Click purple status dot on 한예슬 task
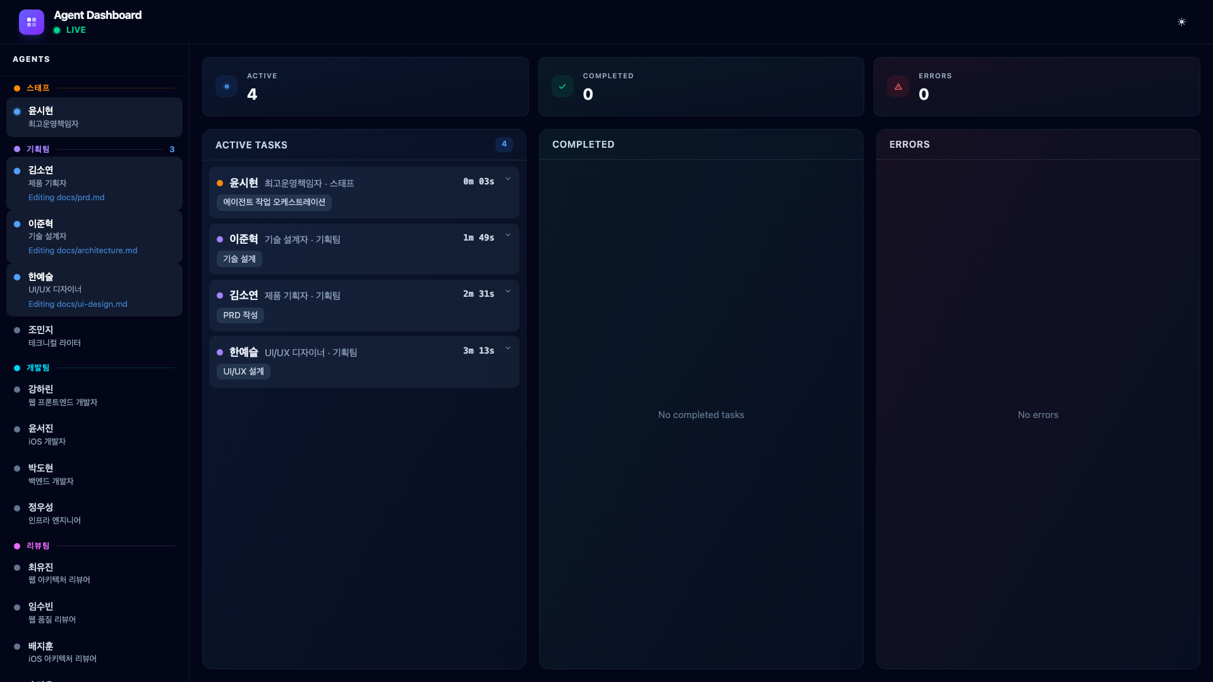The width and height of the screenshot is (1213, 682). pyautogui.click(x=220, y=352)
